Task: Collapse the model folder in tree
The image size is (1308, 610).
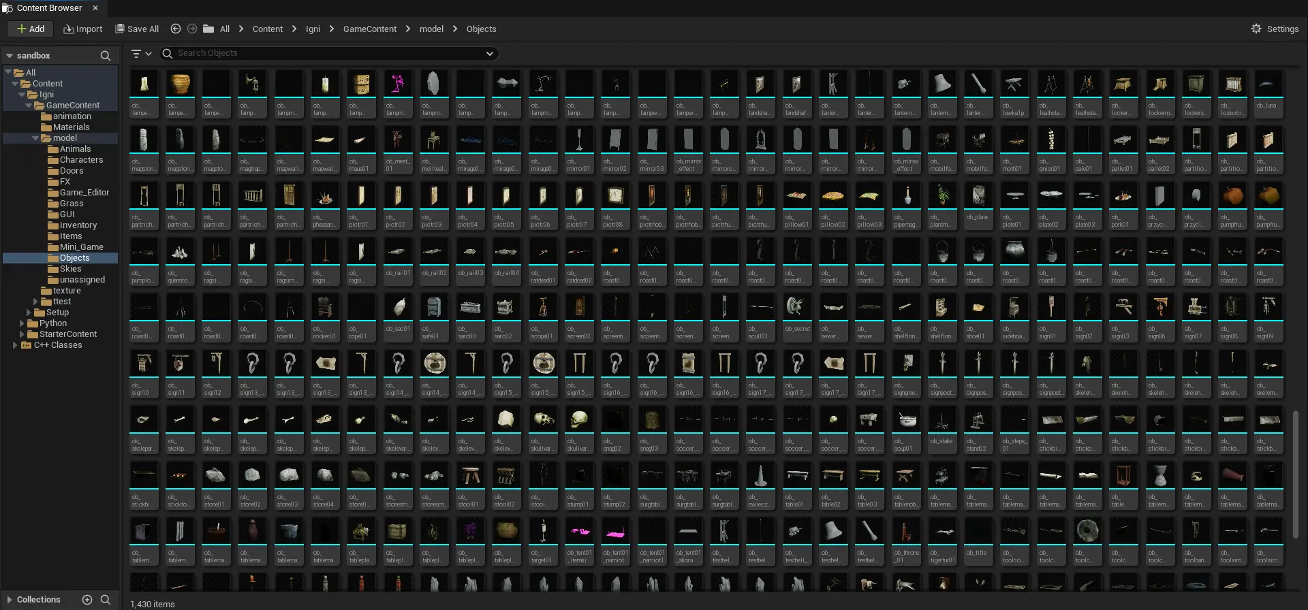Action: tap(35, 138)
